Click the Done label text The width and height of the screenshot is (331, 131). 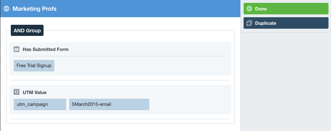tap(261, 9)
